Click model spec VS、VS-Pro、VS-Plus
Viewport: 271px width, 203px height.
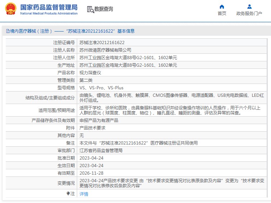(101, 88)
